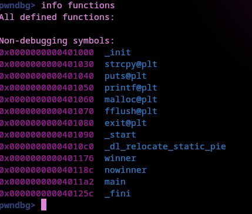Click the winner function name
Screen dimensions: 252x214
coord(120,158)
